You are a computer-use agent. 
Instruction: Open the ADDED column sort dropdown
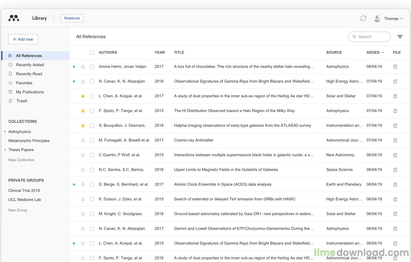383,52
